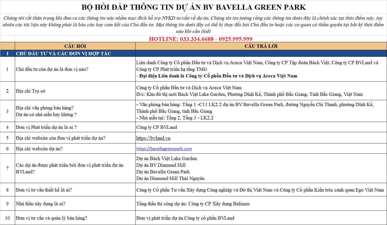Click the red HOTLINE phone number text

(201, 39)
